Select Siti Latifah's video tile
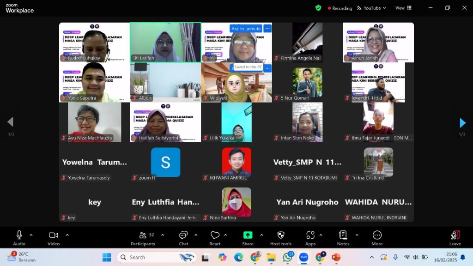Viewport: 473px width, 266px height. click(x=165, y=42)
